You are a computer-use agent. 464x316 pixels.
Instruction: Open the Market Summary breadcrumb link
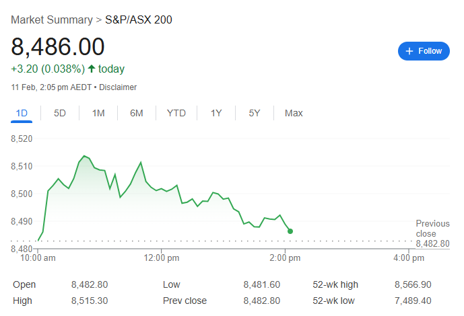point(52,19)
